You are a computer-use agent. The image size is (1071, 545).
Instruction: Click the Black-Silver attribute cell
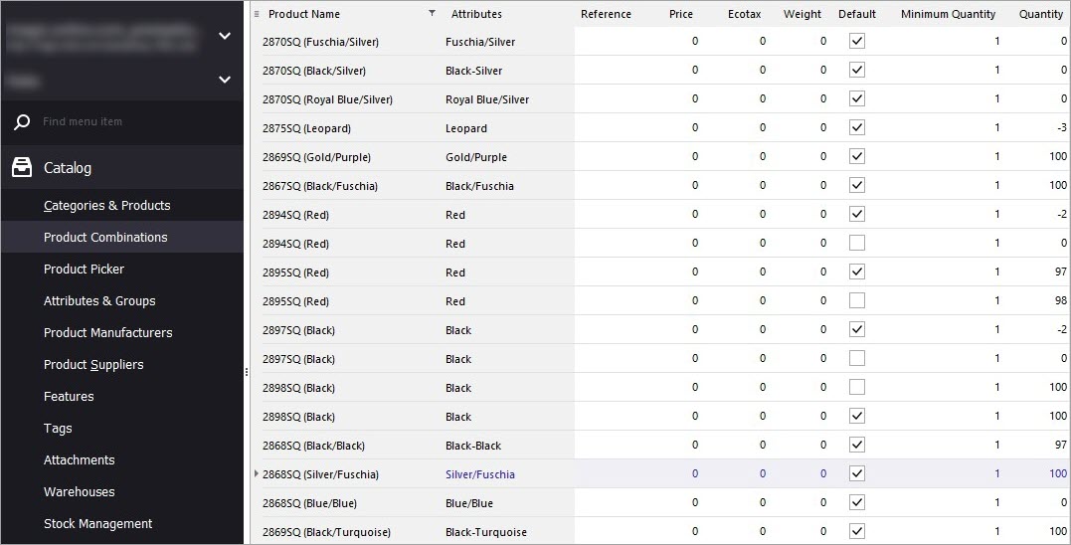tap(473, 71)
